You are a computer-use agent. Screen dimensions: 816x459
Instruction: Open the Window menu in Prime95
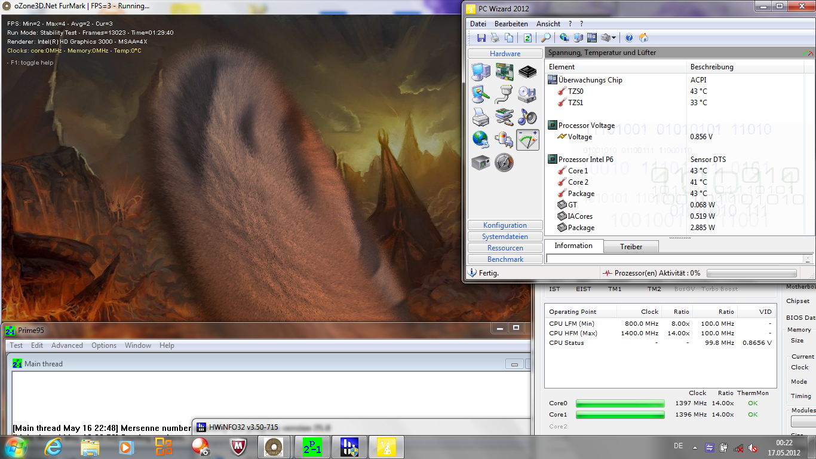pos(138,345)
